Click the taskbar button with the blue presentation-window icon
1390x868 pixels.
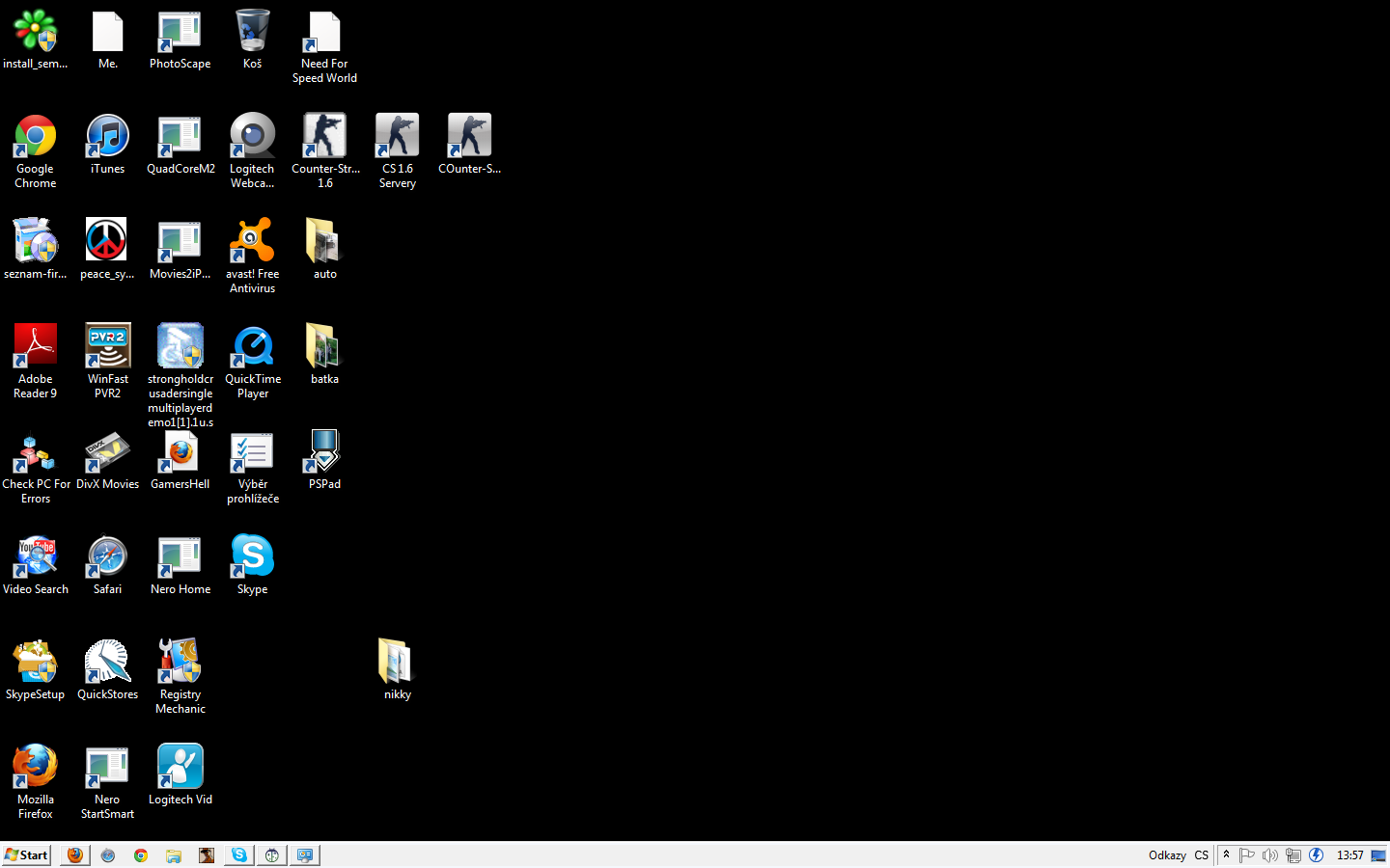coord(305,854)
